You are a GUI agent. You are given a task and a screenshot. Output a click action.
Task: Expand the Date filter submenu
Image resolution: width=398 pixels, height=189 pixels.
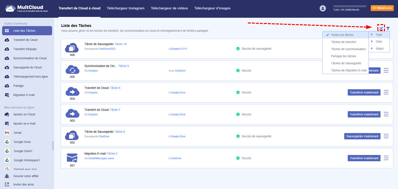[x=379, y=42]
